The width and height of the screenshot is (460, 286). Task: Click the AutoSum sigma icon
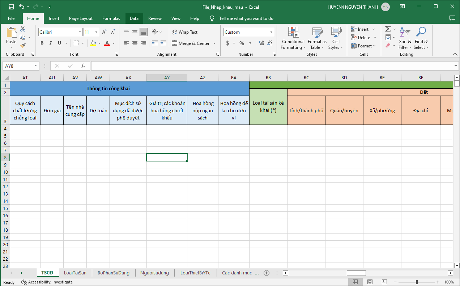pos(388,29)
